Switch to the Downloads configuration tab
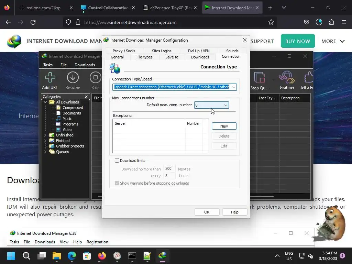This screenshot has height=264, width=352. (x=200, y=57)
